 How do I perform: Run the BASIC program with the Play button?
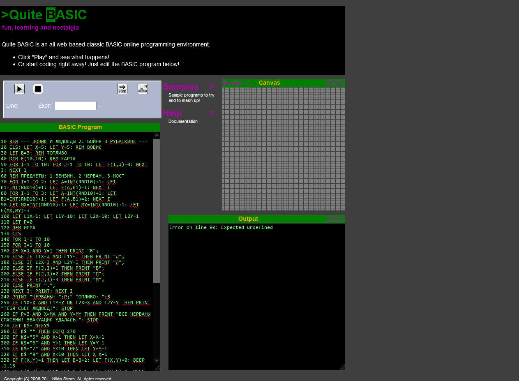[19, 89]
